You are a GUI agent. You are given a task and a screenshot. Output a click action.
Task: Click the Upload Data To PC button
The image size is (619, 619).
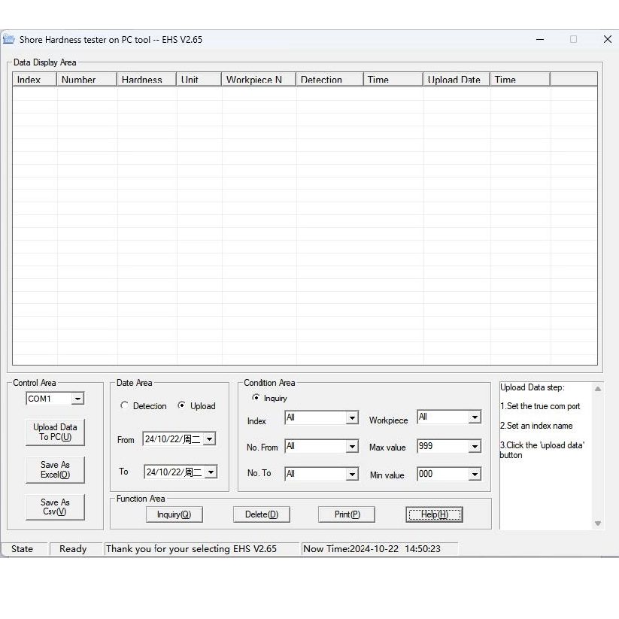[55, 432]
